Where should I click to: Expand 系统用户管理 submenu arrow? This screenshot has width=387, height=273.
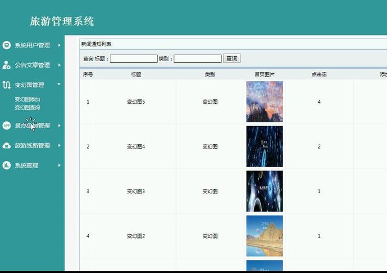click(x=59, y=45)
